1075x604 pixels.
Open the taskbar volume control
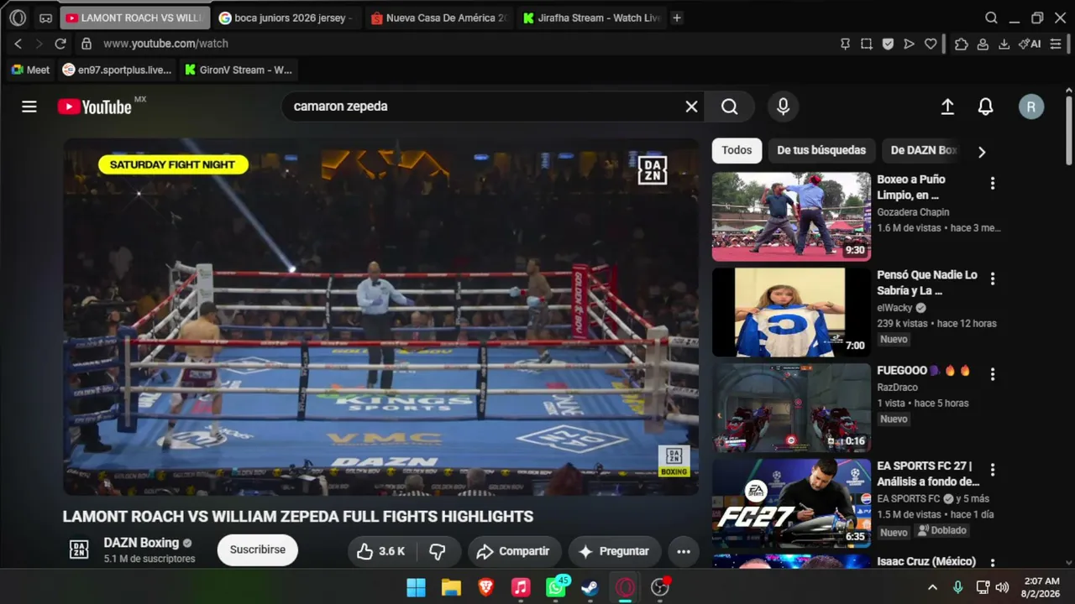point(1002,587)
